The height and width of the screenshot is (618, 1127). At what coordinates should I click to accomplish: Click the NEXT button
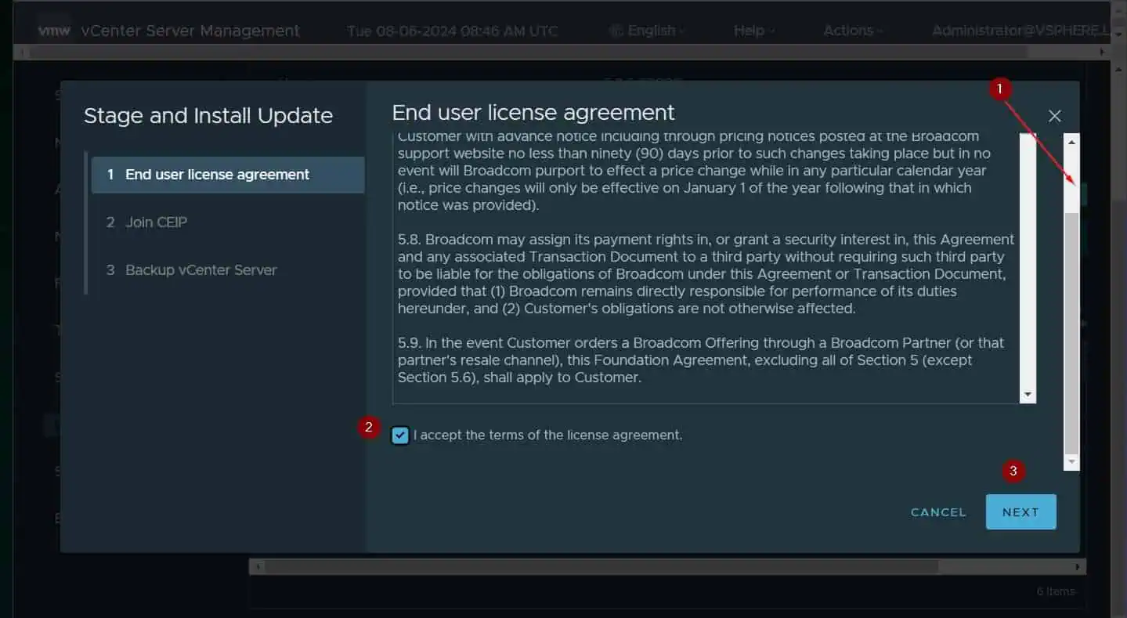click(x=1020, y=512)
